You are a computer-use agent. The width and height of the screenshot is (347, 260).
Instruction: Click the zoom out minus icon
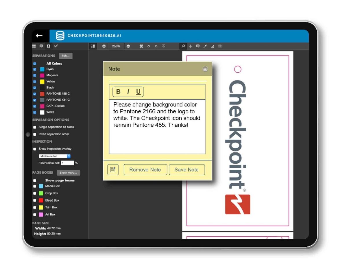pos(128,46)
